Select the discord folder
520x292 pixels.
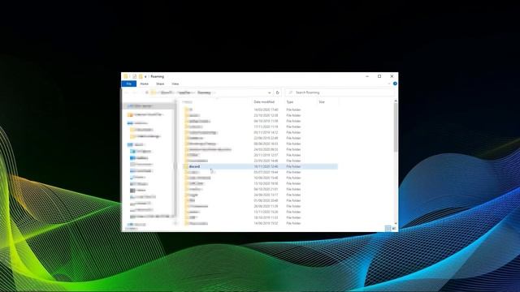point(194,166)
